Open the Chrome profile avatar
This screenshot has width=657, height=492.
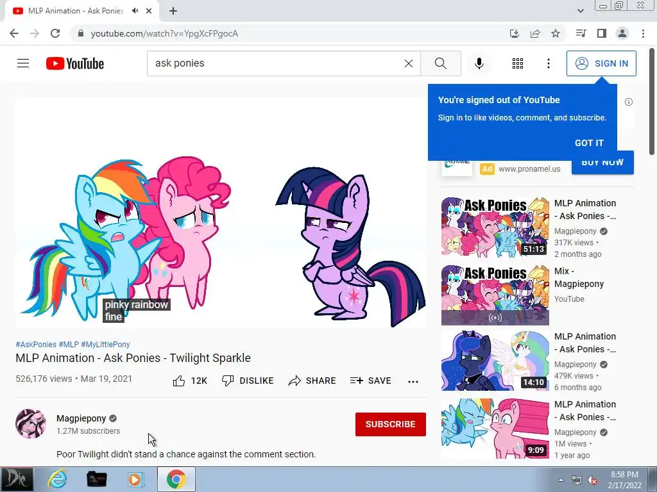pyautogui.click(x=622, y=33)
